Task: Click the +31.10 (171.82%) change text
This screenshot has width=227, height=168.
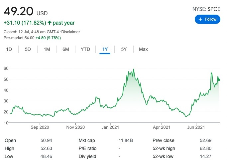Action: tap(25, 23)
